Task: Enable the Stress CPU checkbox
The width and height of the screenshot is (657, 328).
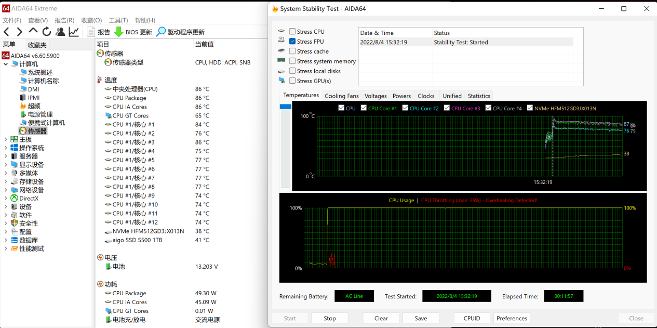Action: pyautogui.click(x=292, y=32)
